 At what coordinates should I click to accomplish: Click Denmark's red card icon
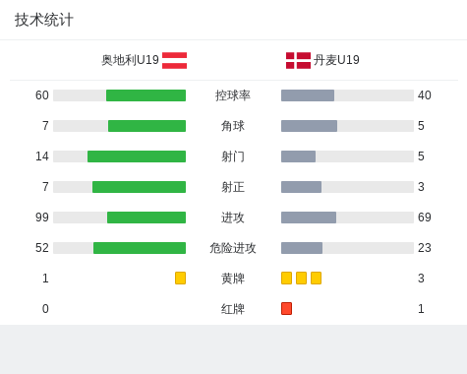point(286,308)
